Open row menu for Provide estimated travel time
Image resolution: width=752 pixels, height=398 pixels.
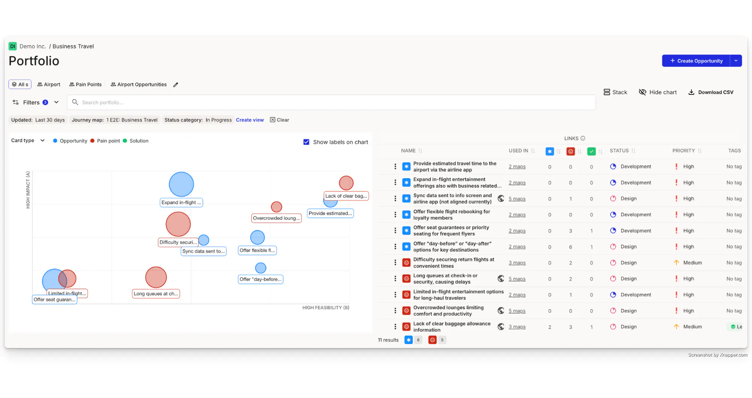(x=395, y=166)
